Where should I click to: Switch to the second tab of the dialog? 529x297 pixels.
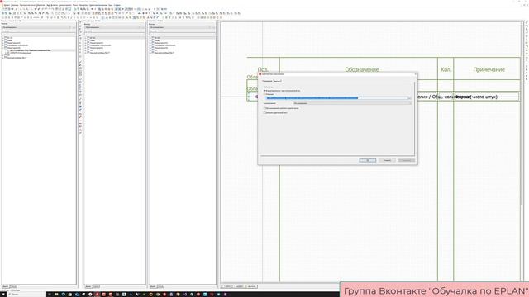(x=278, y=81)
